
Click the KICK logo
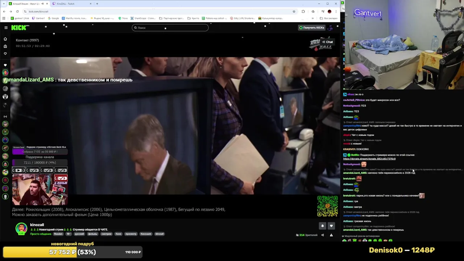(x=20, y=28)
